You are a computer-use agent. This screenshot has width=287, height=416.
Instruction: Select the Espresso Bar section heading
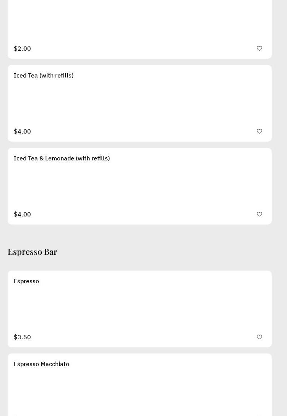[x=33, y=252]
